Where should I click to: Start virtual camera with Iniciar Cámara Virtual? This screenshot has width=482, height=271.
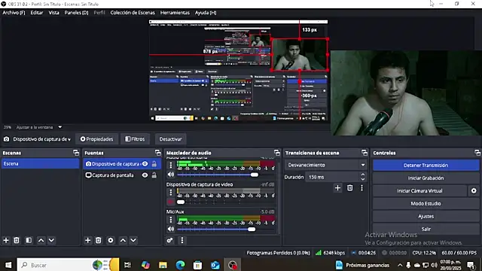(x=419, y=190)
